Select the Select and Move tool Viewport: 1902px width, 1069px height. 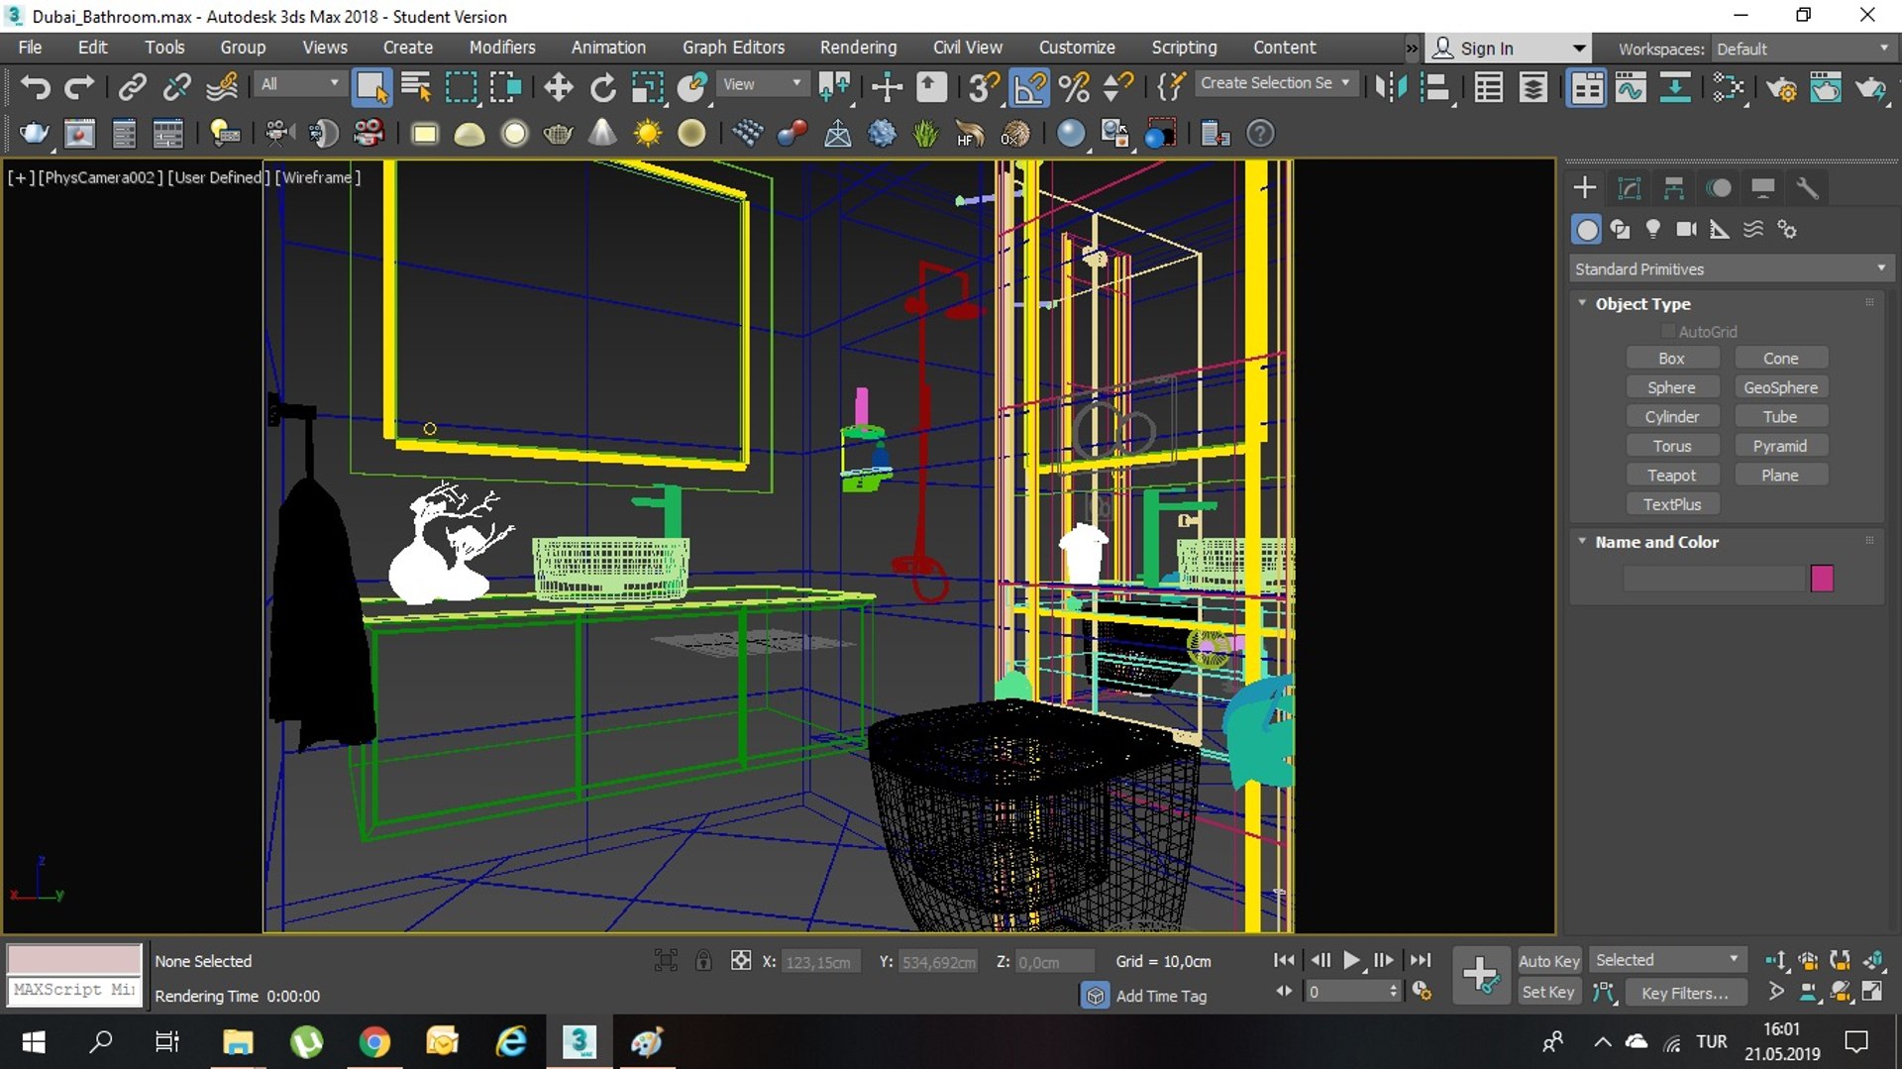tap(558, 87)
